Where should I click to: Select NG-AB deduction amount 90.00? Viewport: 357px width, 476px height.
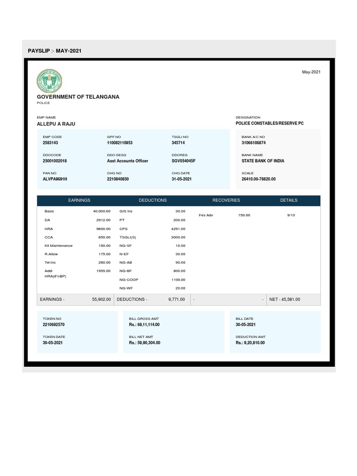180,263
